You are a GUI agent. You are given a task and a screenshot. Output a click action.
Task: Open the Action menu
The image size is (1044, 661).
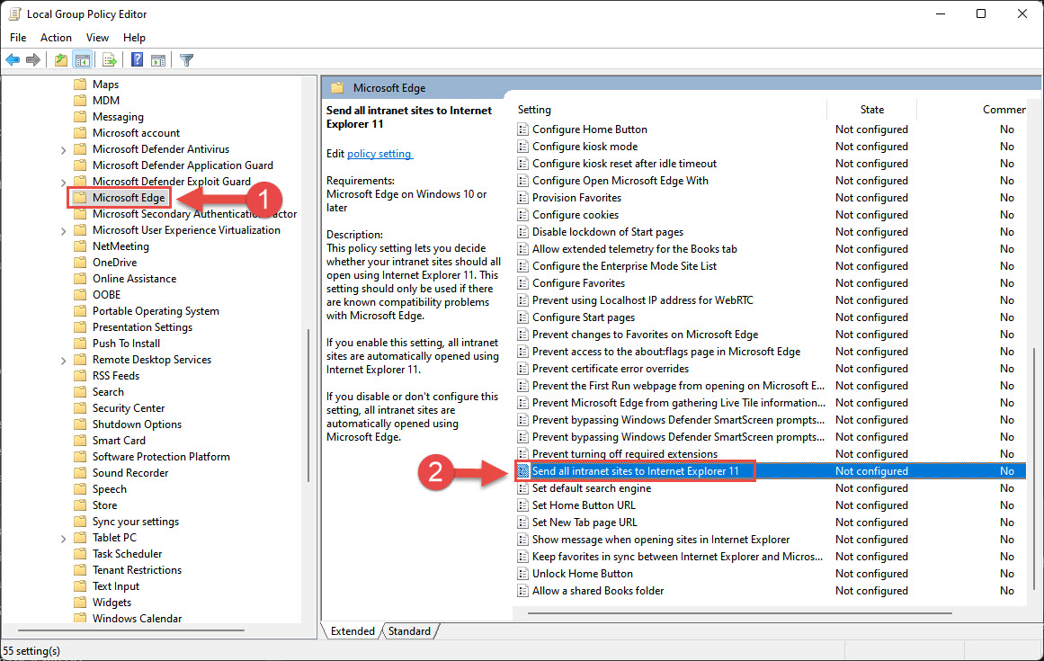(x=56, y=37)
